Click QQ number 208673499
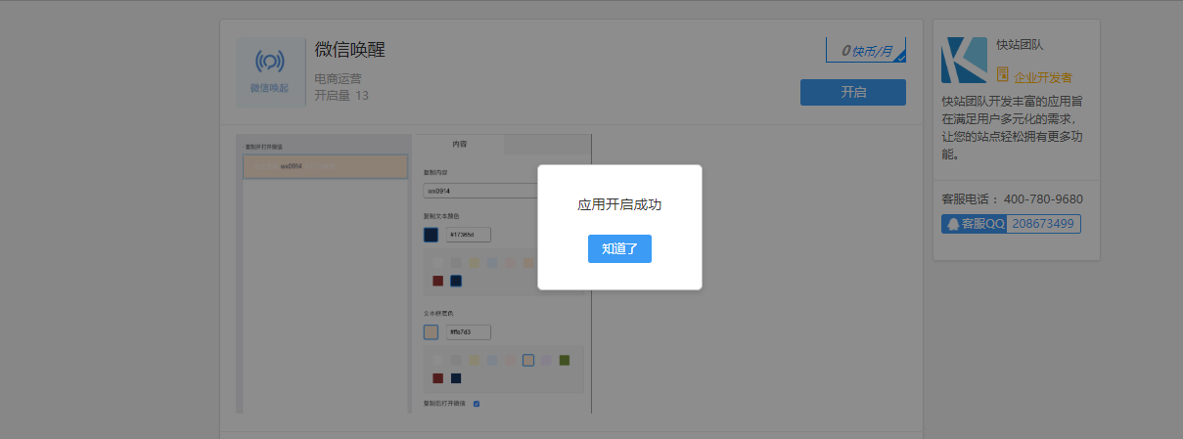 [x=1043, y=224]
